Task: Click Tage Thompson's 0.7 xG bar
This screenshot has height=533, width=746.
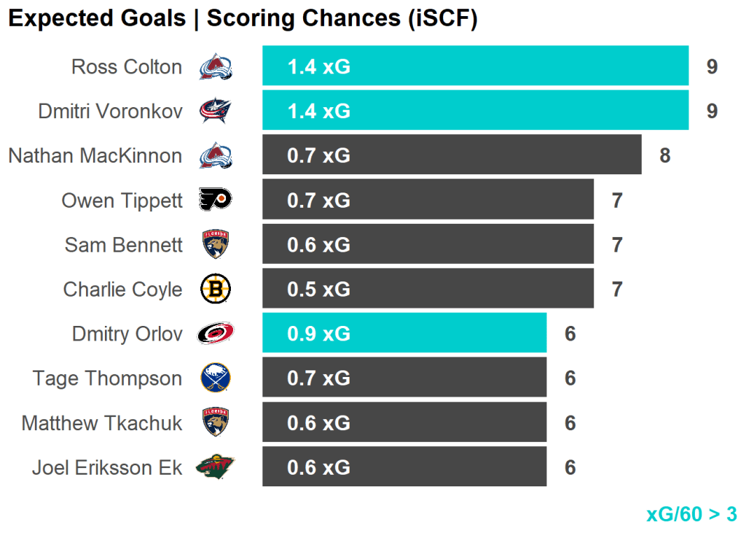Action: click(404, 378)
